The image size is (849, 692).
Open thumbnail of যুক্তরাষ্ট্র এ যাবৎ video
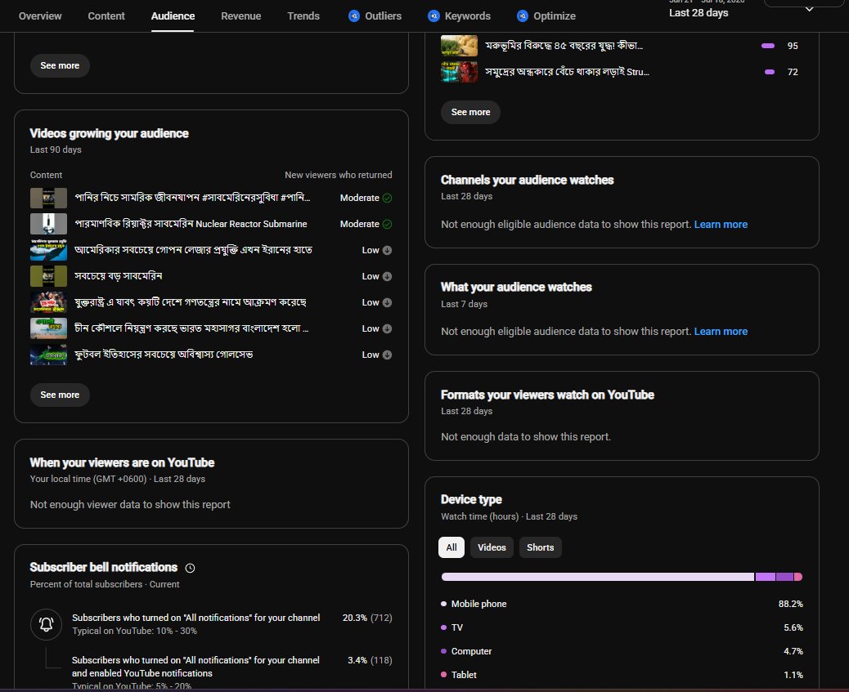pyautogui.click(x=49, y=302)
